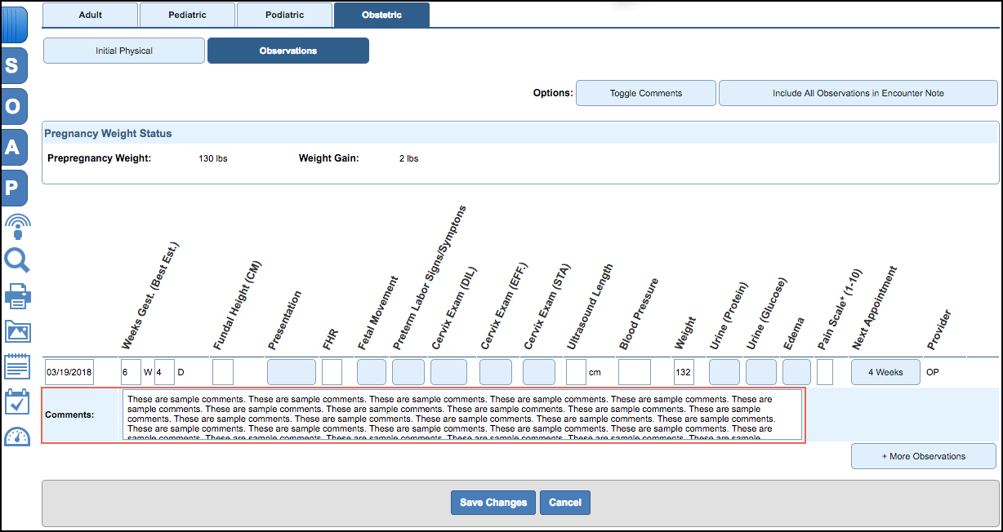Click the blue panel icon above S
The width and height of the screenshot is (1003, 532).
[15, 24]
